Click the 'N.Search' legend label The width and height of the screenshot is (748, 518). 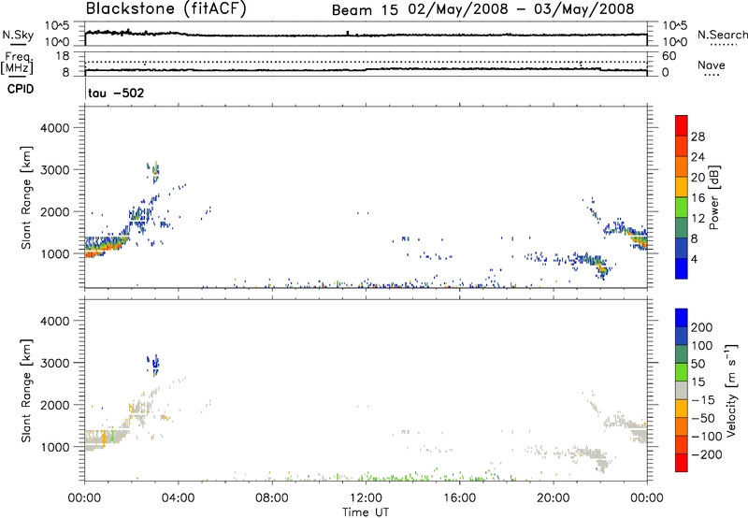[x=722, y=35]
